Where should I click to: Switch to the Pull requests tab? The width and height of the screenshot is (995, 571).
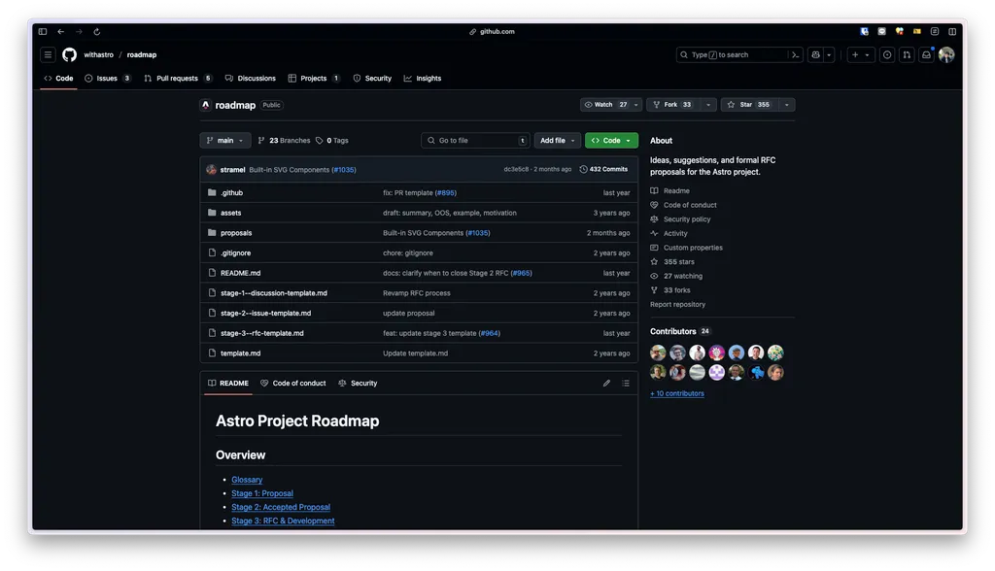[178, 79]
